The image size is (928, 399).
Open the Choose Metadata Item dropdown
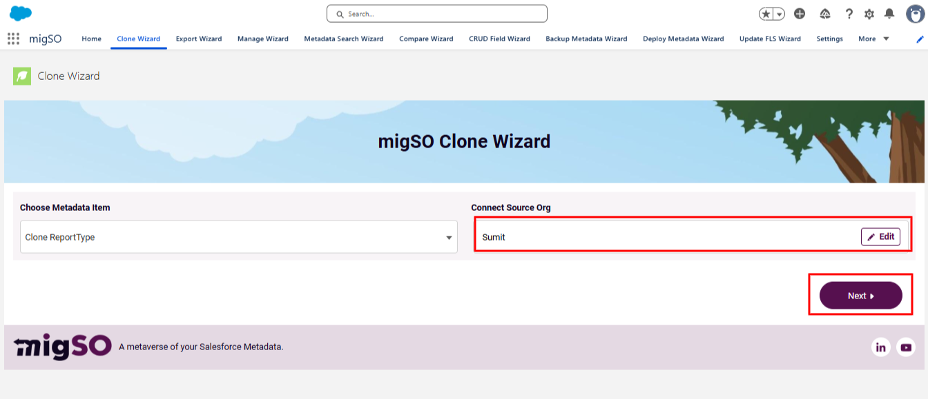[x=239, y=237]
